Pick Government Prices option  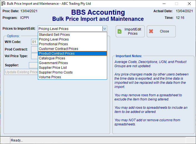53,63
